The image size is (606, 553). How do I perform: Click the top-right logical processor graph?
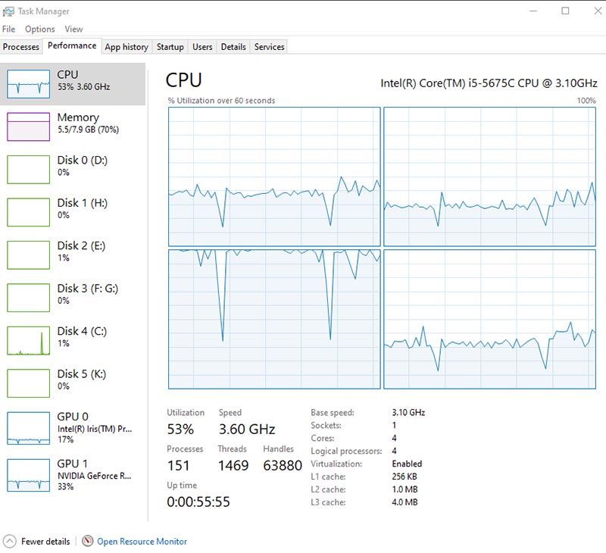pos(489,177)
